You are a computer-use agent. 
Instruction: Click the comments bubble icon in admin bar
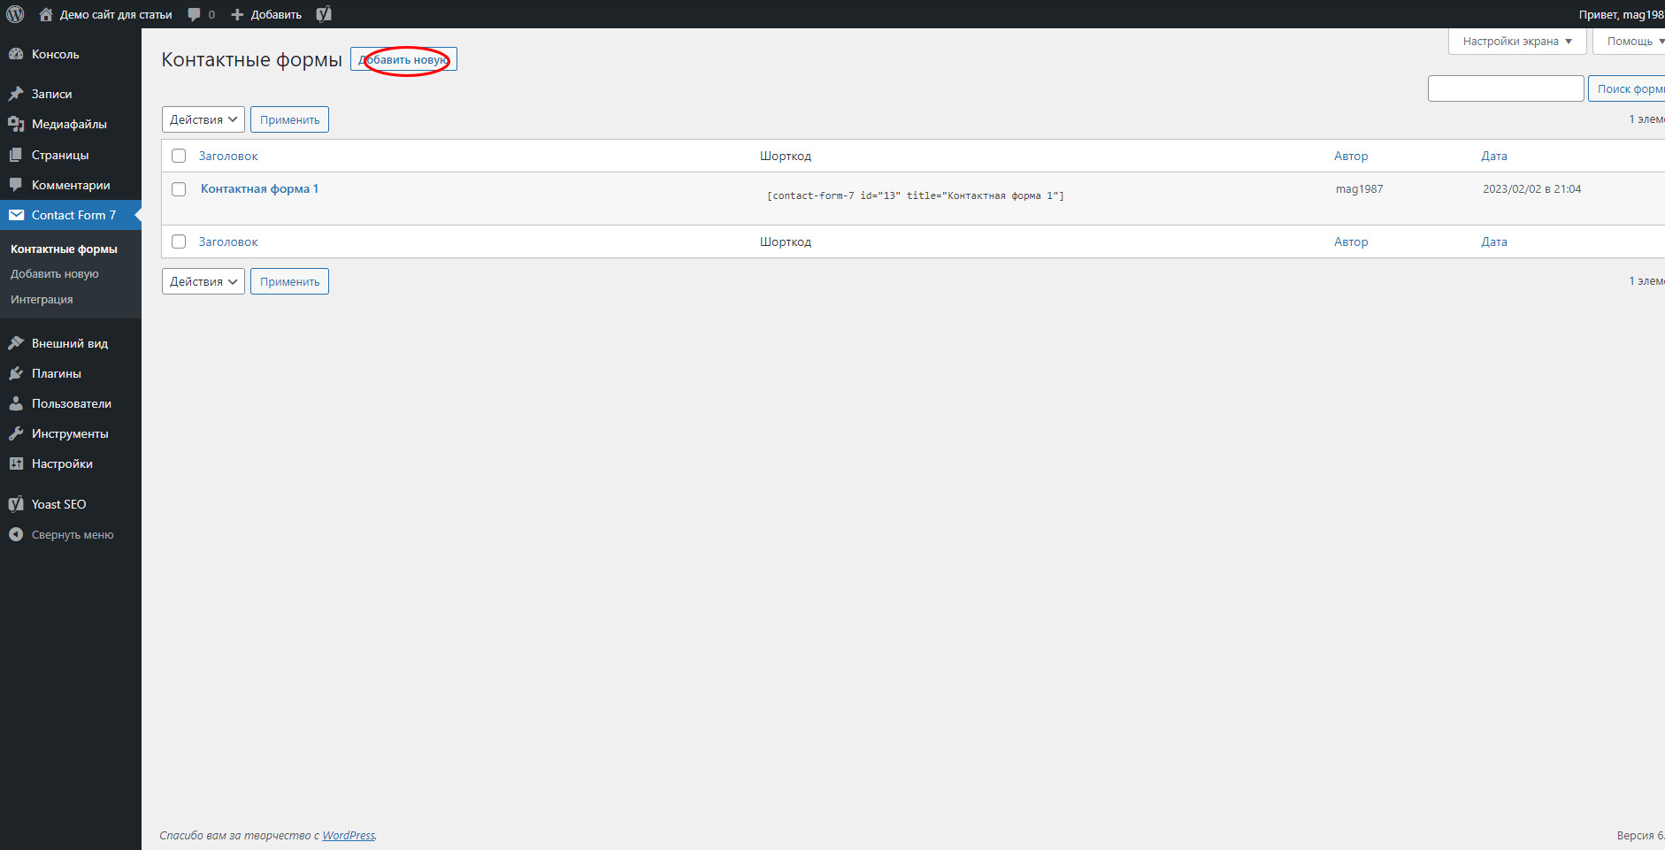195,14
